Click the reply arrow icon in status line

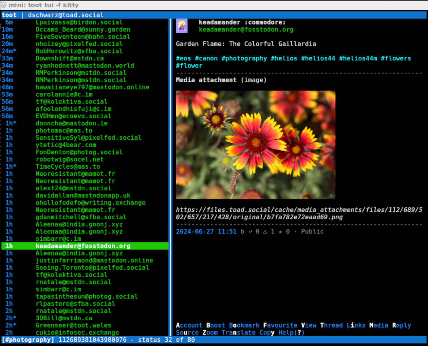250,232
